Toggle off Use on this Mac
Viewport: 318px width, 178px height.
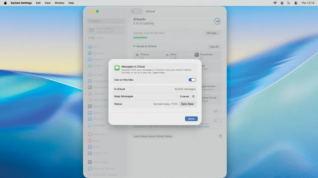tap(192, 79)
